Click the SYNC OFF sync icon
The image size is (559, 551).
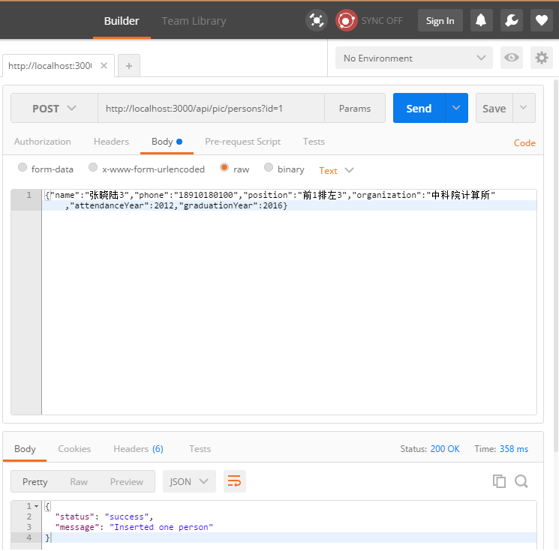click(x=346, y=20)
